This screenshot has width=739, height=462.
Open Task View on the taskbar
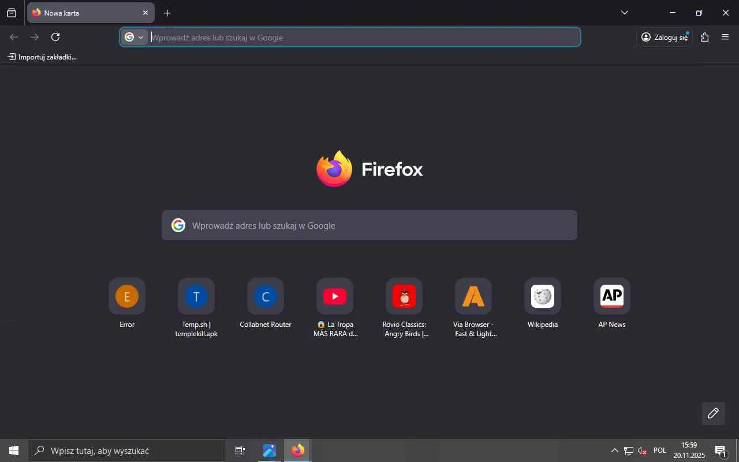(x=240, y=450)
